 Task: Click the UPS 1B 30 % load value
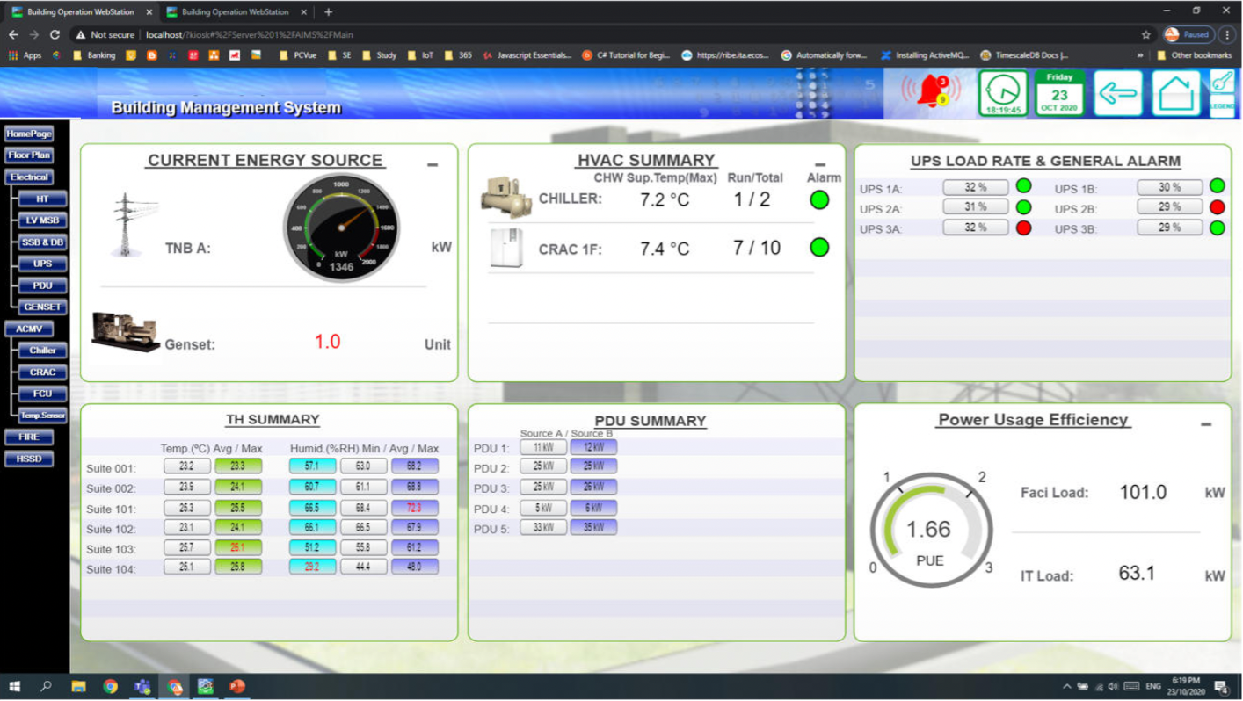1169,187
